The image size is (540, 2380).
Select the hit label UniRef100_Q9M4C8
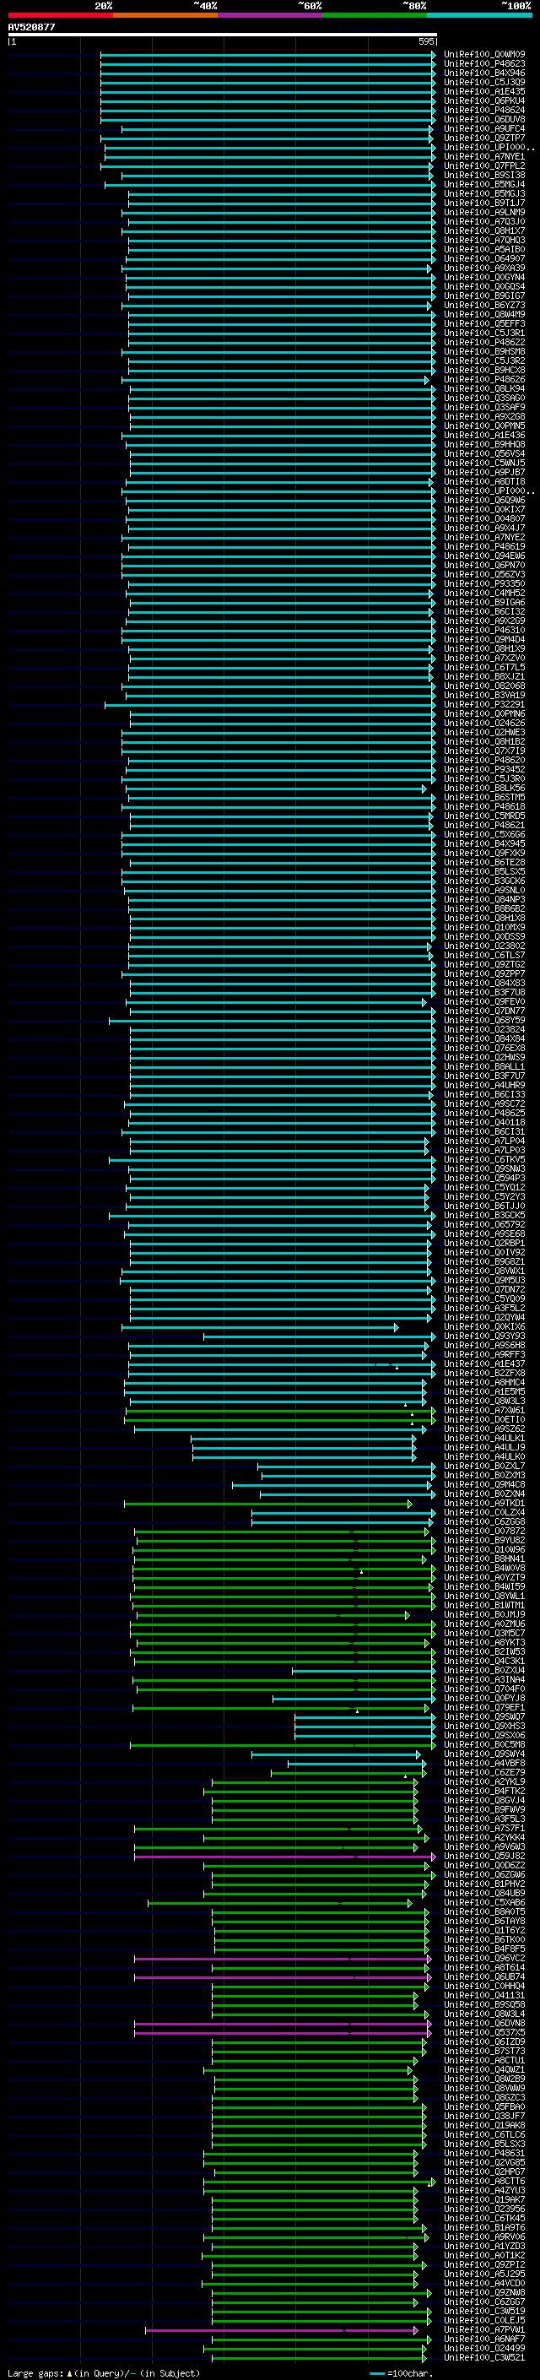click(484, 1485)
